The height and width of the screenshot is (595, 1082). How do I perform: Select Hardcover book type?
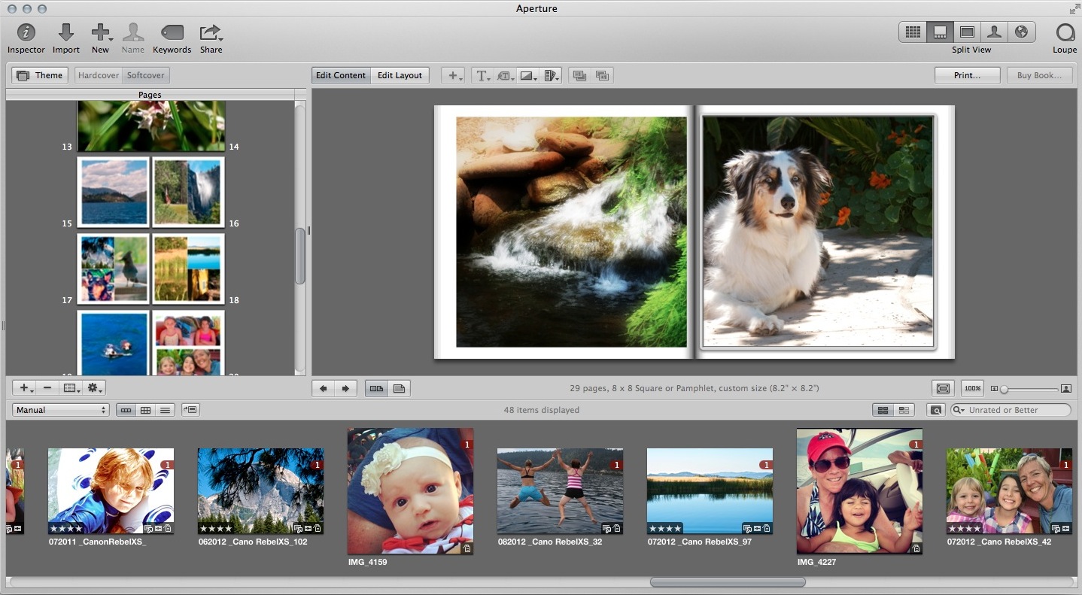point(99,75)
